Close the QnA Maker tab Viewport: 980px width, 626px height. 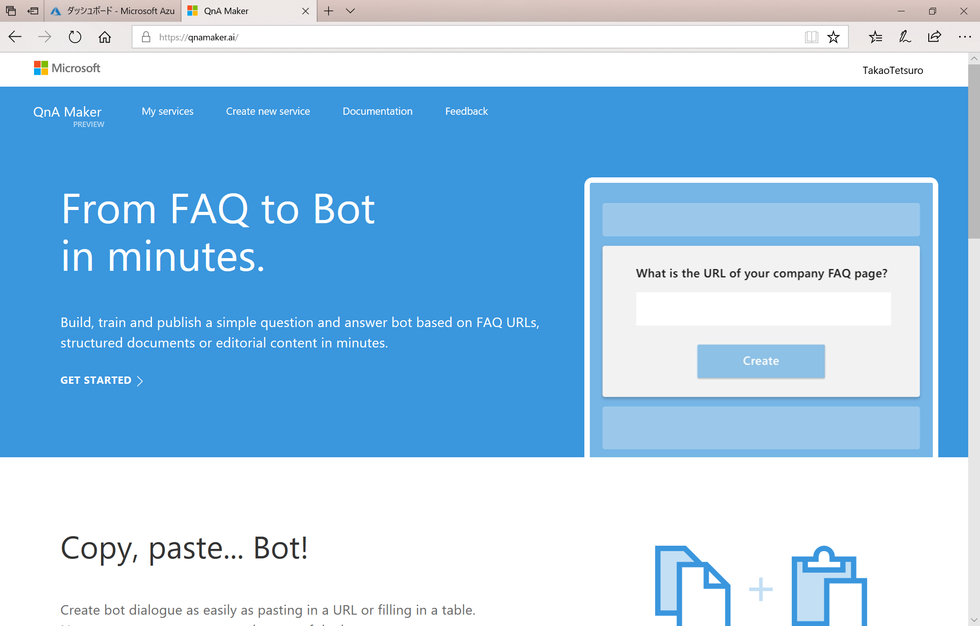pyautogui.click(x=306, y=11)
